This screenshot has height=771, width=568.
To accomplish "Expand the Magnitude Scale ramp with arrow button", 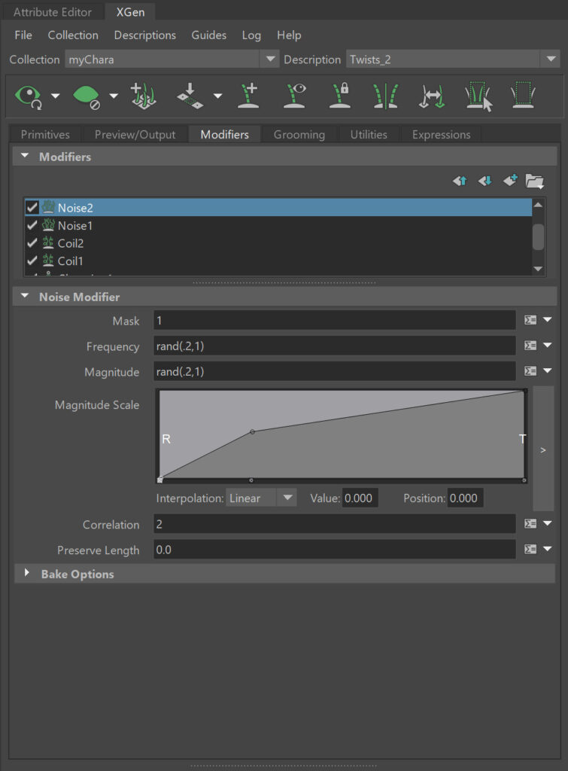I will [x=543, y=449].
